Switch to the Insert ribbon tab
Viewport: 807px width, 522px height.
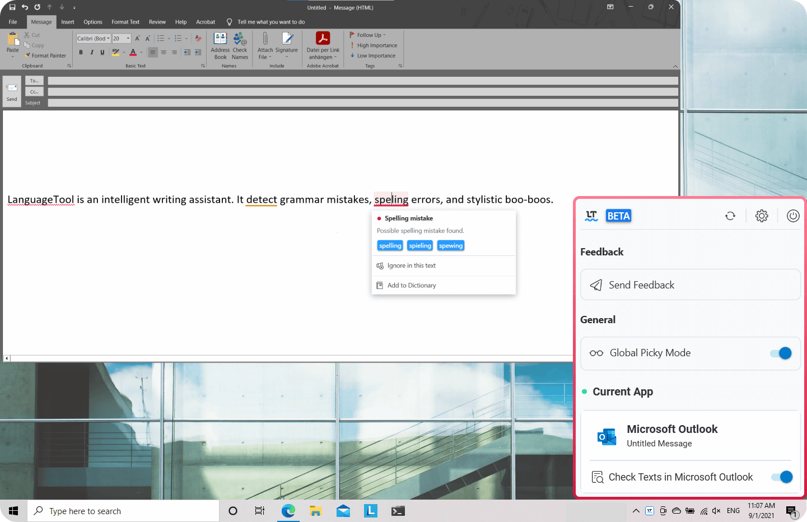[68, 22]
